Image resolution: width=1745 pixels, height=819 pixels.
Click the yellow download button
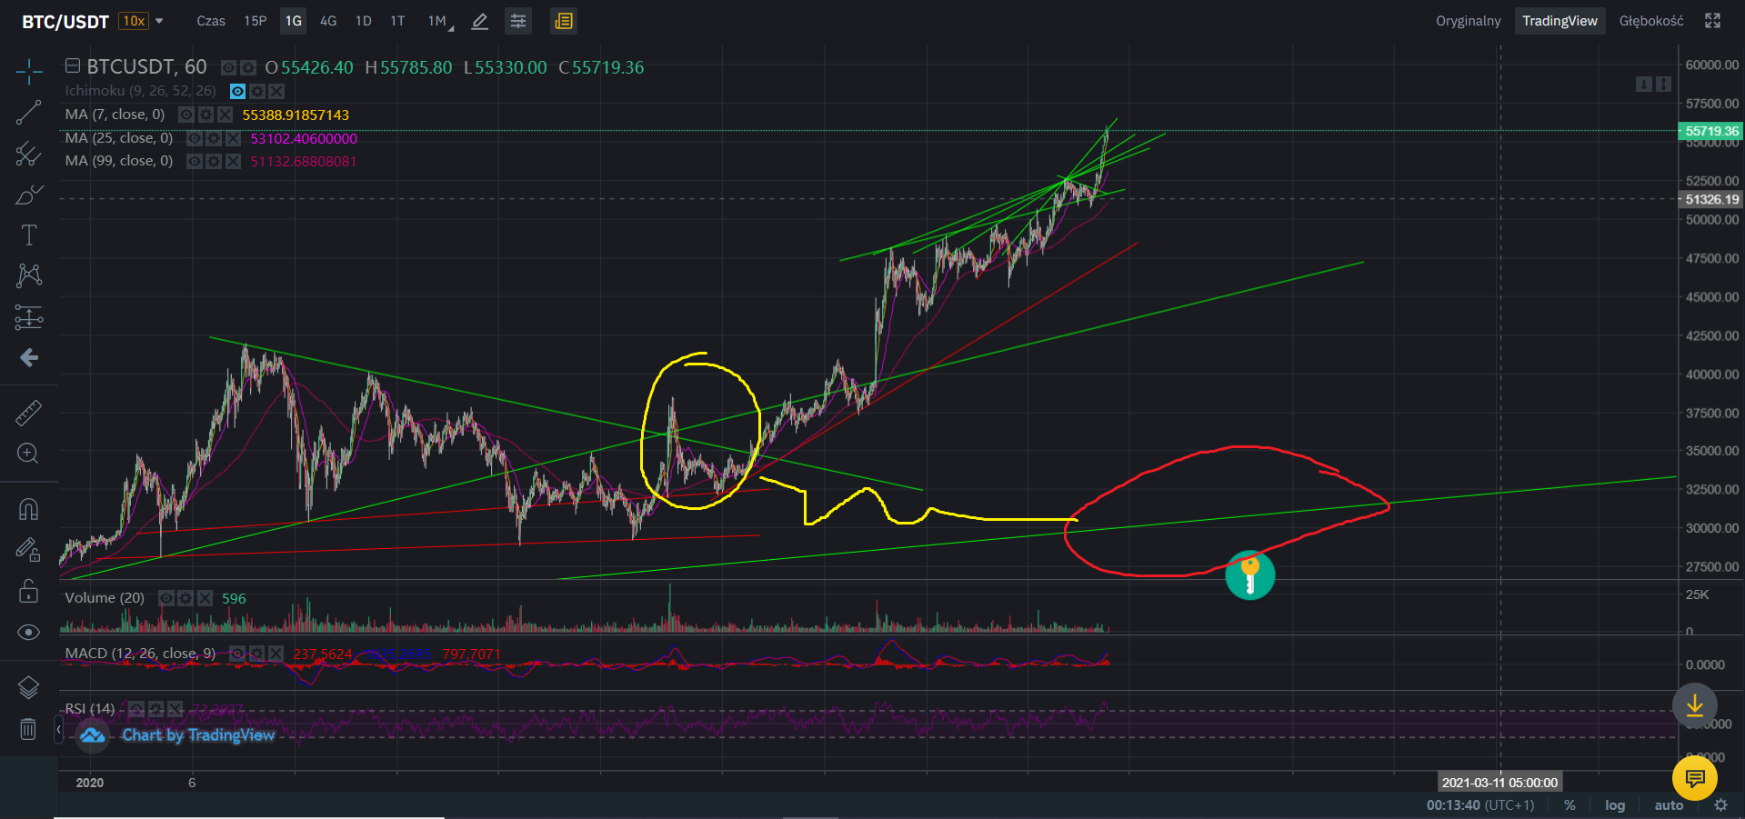point(1695,705)
